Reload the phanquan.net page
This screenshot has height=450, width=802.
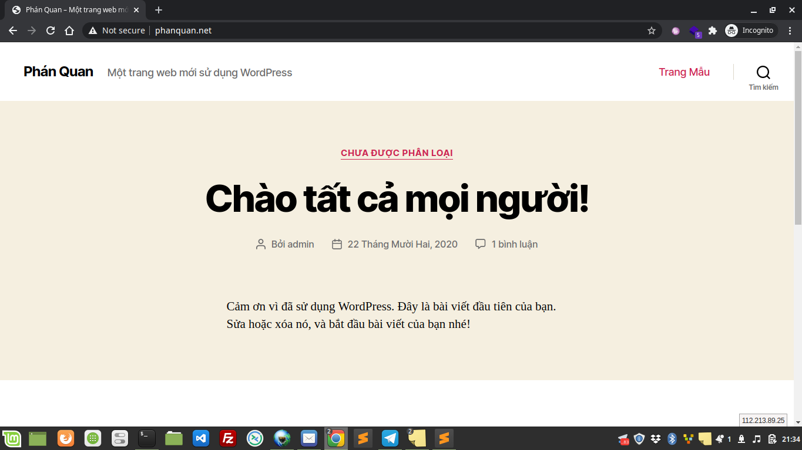[51, 31]
